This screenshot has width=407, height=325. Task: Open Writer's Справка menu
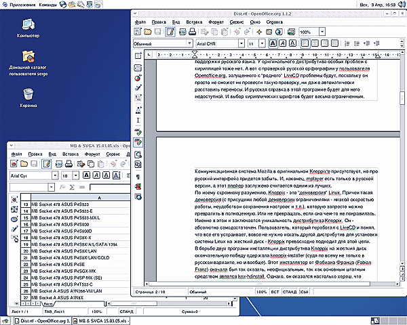(275, 22)
